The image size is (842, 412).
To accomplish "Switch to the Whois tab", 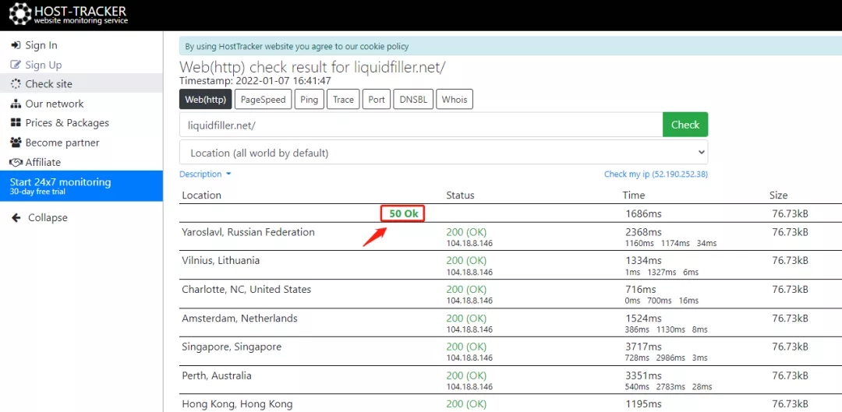I will point(455,99).
